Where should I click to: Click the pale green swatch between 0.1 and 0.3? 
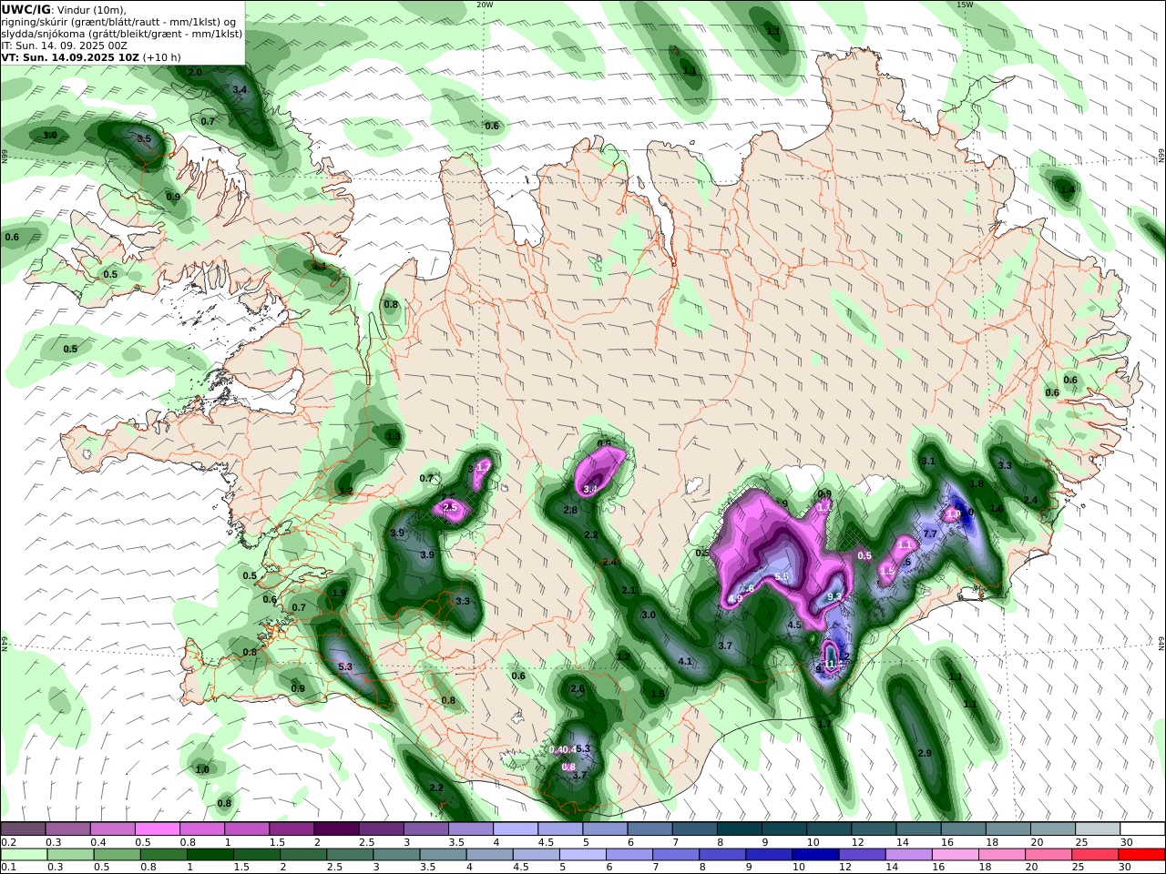pyautogui.click(x=23, y=854)
